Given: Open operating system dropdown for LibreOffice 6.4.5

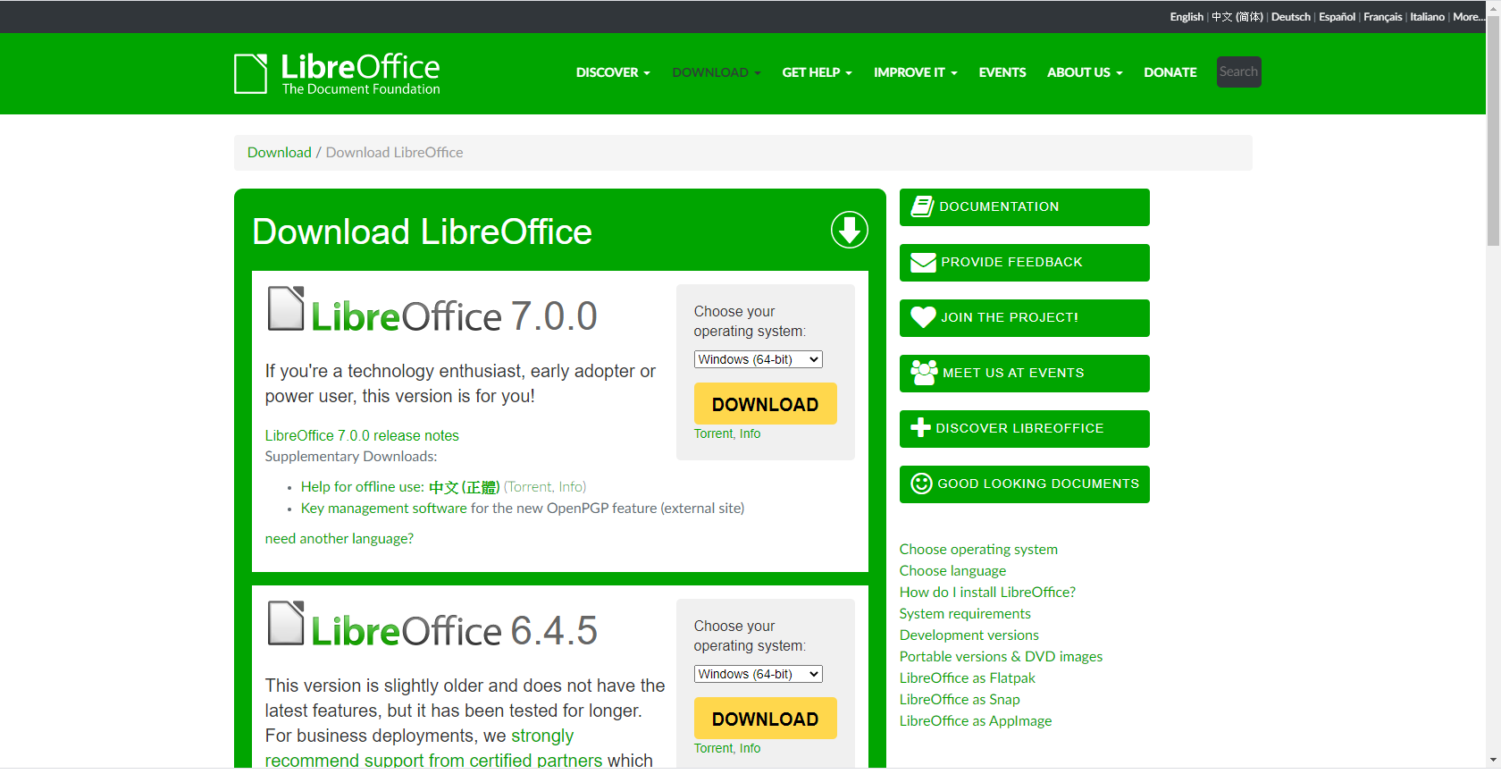Looking at the screenshot, I should click(758, 674).
